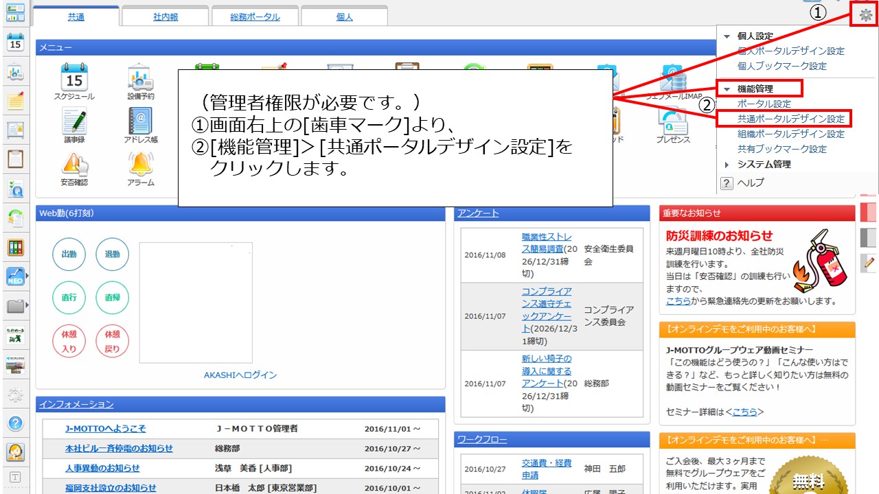This screenshot has width=879, height=494.
Task: Click the gear settings icon
Action: click(x=865, y=14)
